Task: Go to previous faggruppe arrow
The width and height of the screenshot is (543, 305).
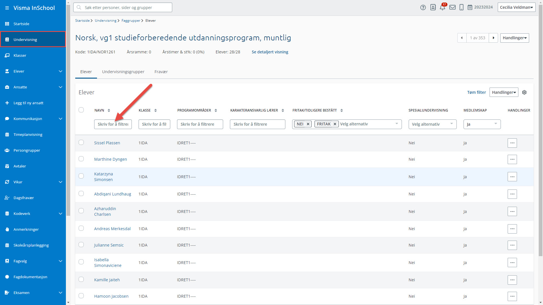Action: coord(462,38)
